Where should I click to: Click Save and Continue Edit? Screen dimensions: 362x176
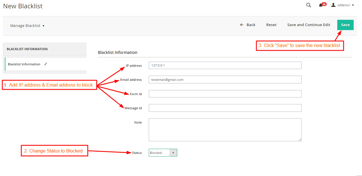click(x=308, y=25)
